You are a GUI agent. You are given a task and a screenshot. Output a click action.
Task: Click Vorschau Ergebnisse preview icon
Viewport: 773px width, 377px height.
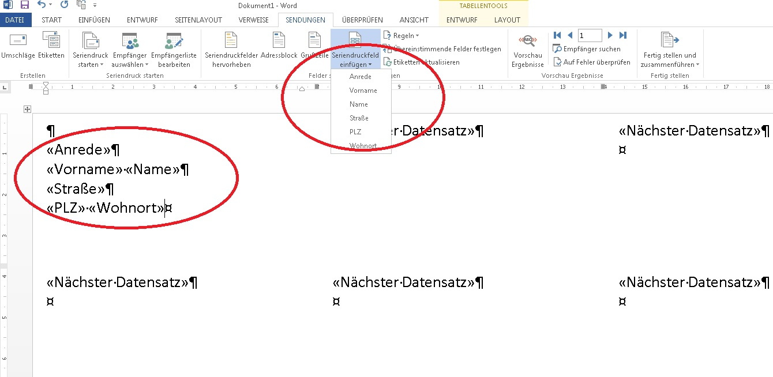tap(527, 42)
